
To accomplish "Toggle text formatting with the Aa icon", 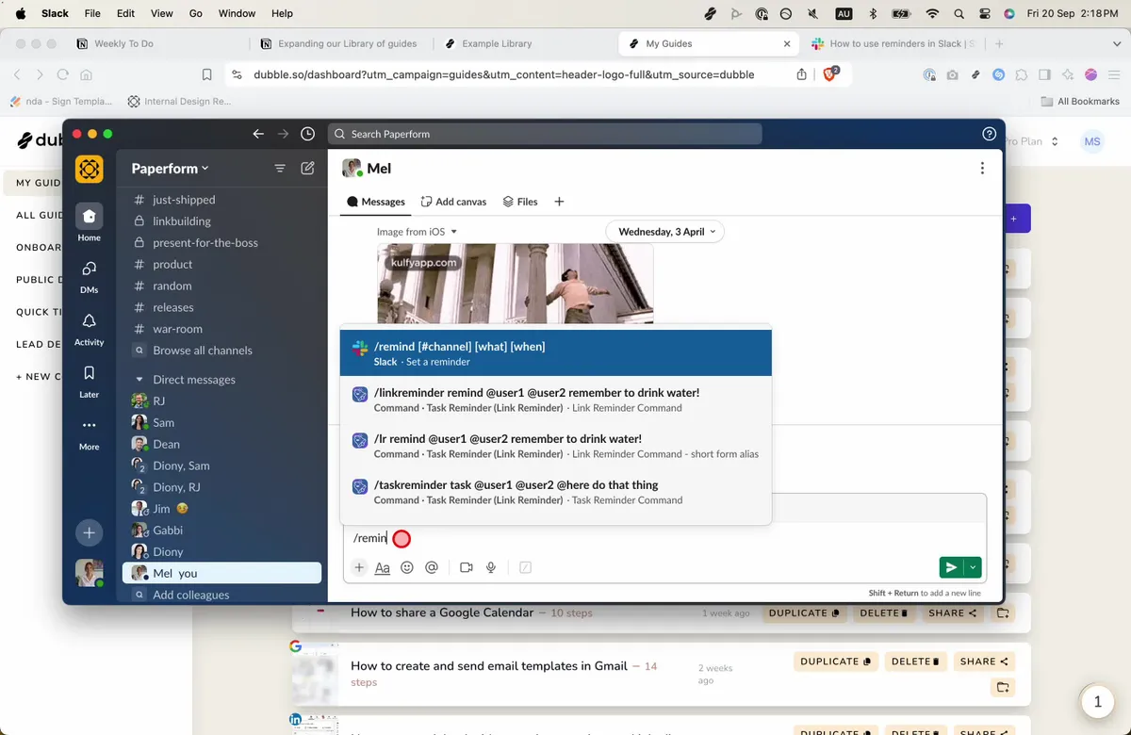I will tap(382, 567).
